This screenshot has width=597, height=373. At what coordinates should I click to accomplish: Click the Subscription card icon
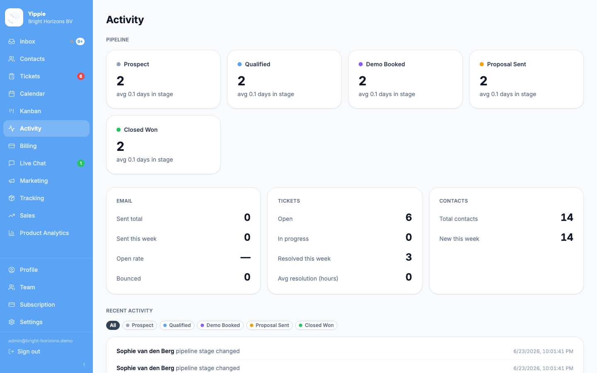[12, 305]
